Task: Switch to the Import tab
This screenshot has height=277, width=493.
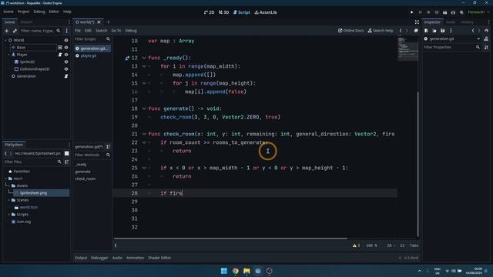Action: tap(26, 22)
